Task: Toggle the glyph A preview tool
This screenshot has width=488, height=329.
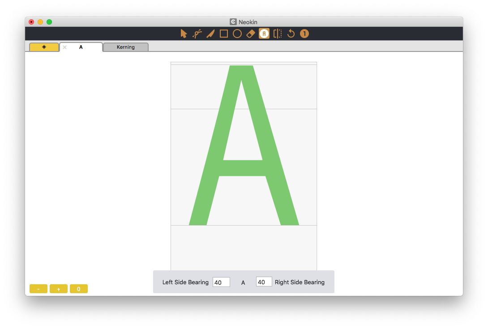Action: (x=264, y=33)
